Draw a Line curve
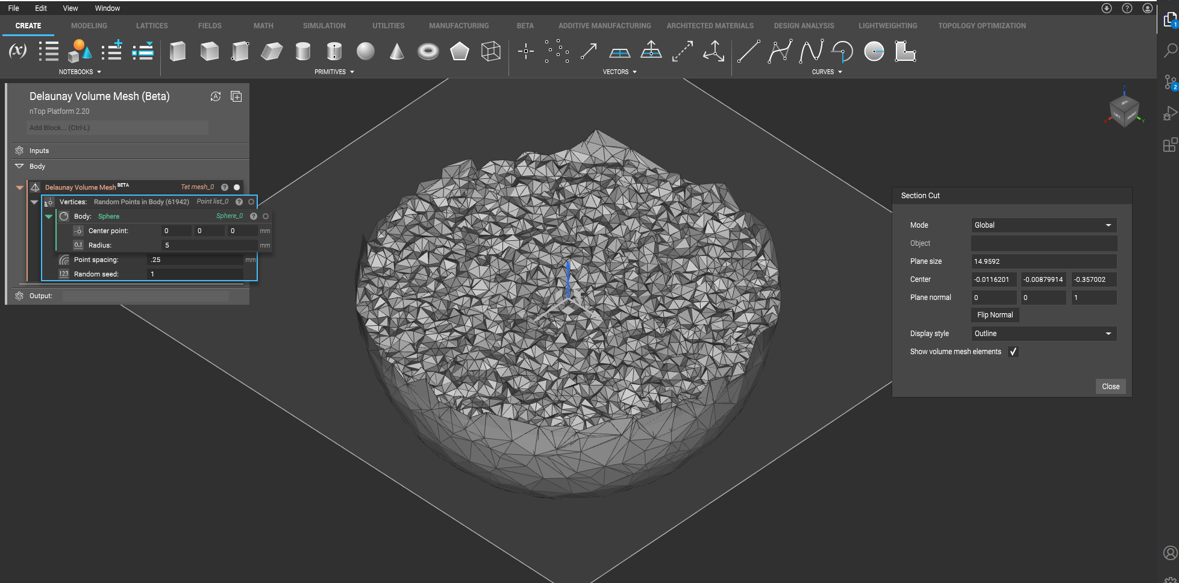The image size is (1179, 583). [x=749, y=51]
